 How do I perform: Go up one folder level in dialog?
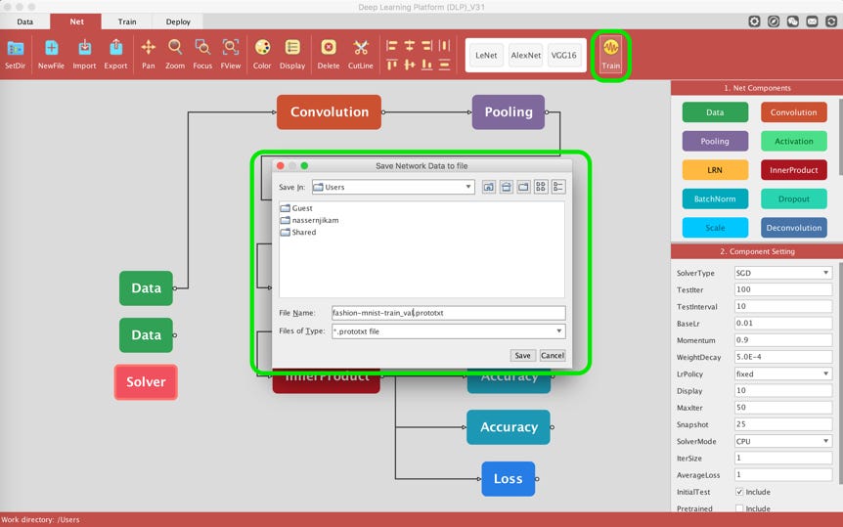tap(489, 187)
